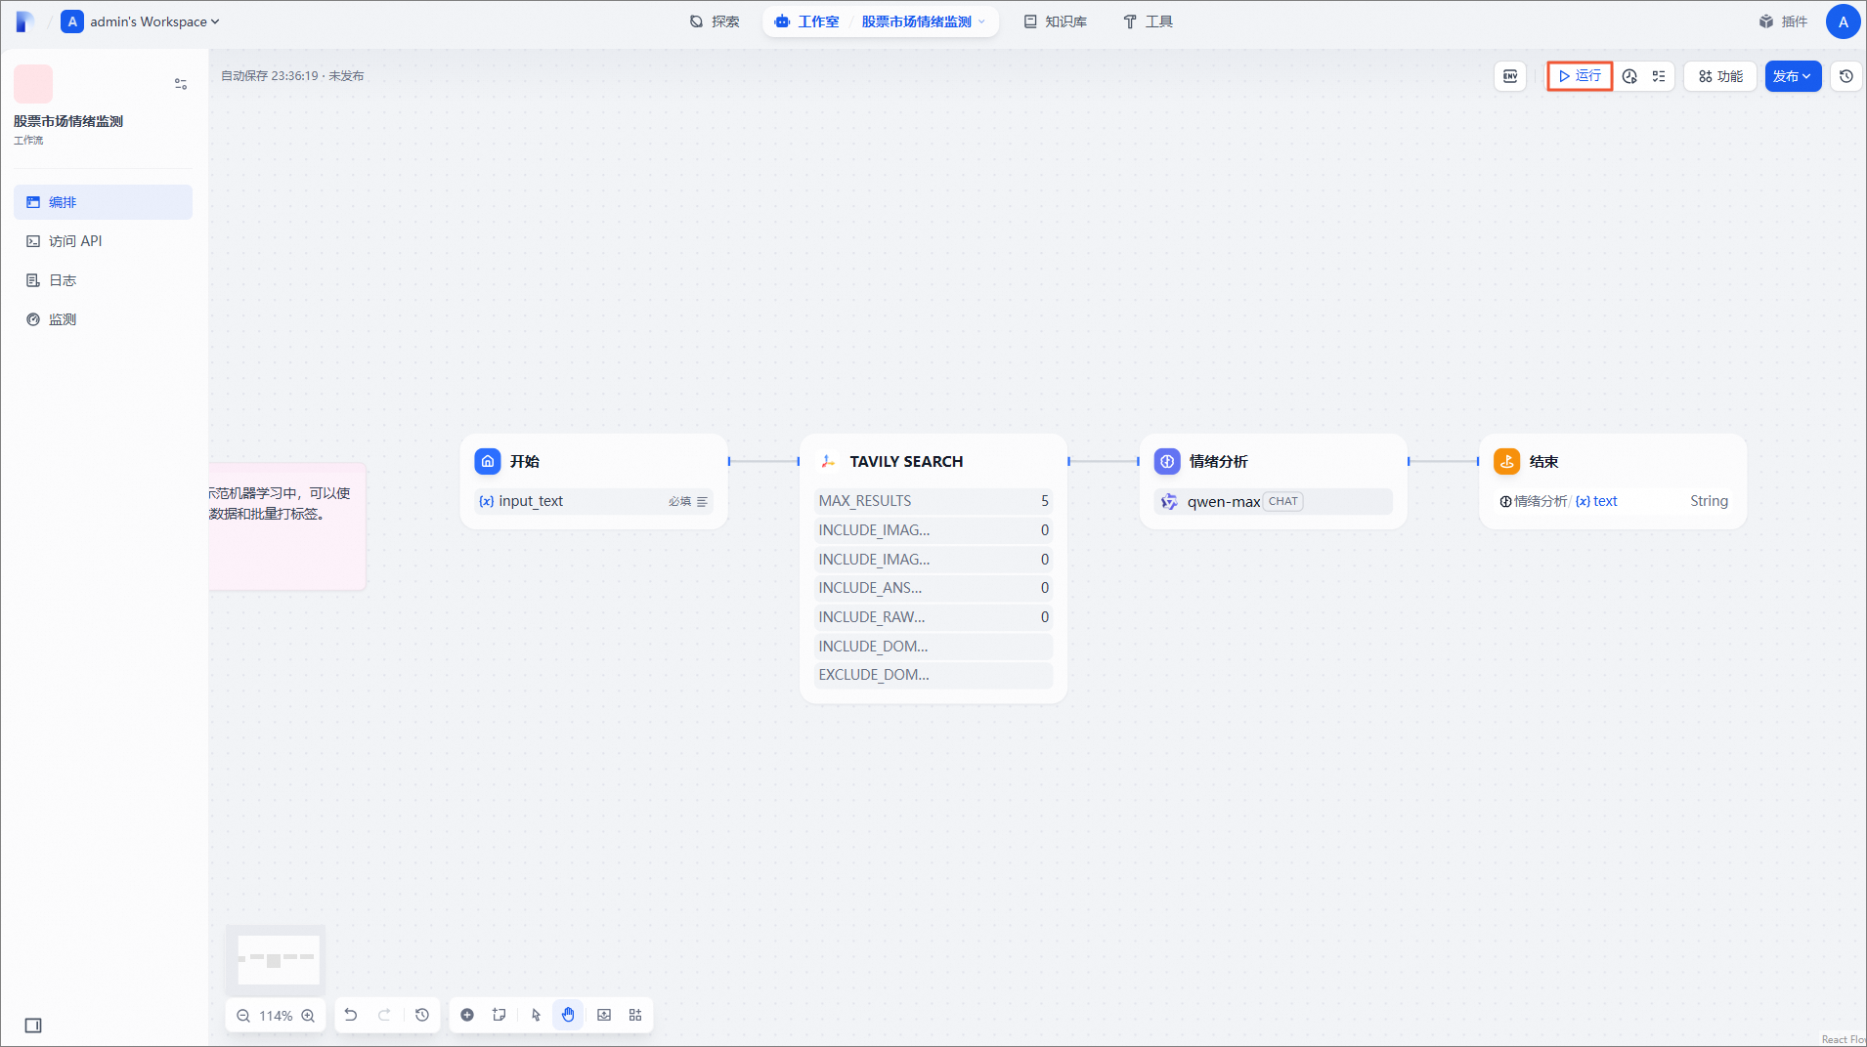Select the MAX_RESULTS parameter row
1867x1047 pixels.
point(933,501)
